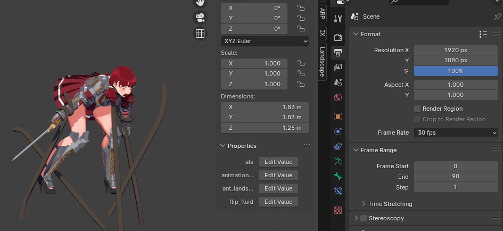Screen dimensions: 503x231
Task: Lock the Scale X value
Action: point(301,63)
